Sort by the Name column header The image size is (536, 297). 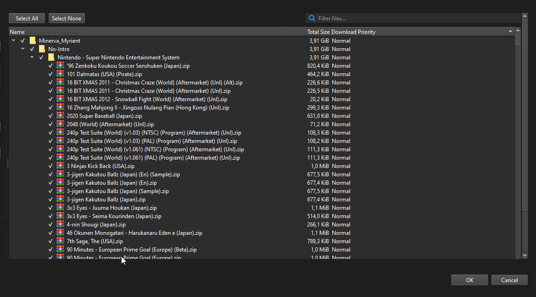(146, 32)
